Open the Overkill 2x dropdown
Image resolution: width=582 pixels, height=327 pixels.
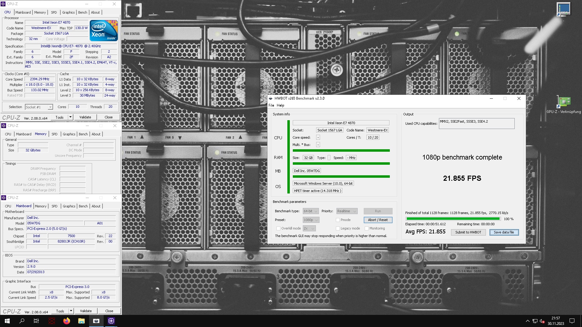[x=309, y=229]
